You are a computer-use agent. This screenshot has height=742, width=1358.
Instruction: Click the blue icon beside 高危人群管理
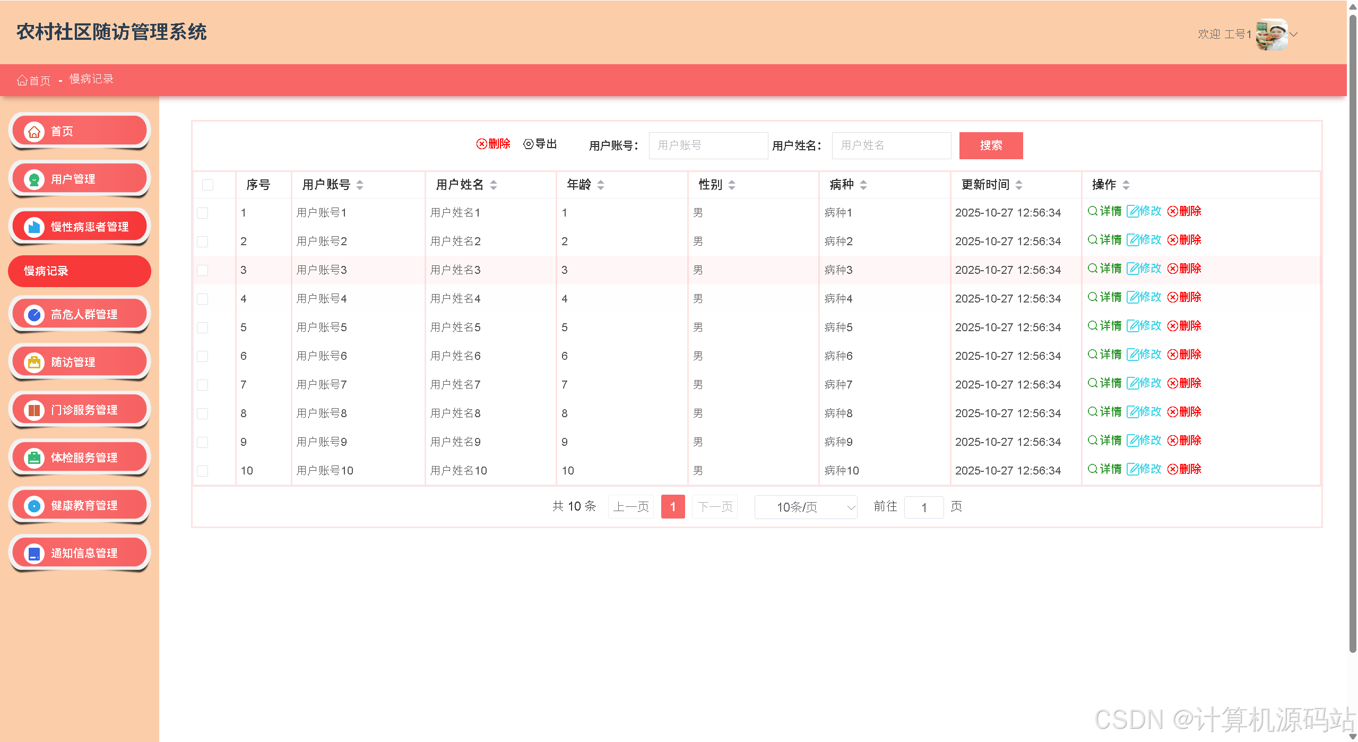click(x=34, y=315)
